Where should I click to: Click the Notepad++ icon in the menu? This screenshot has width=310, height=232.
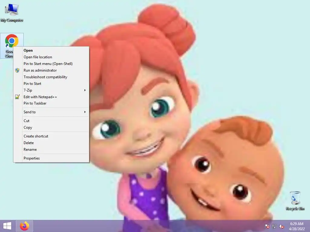[x=17, y=97]
